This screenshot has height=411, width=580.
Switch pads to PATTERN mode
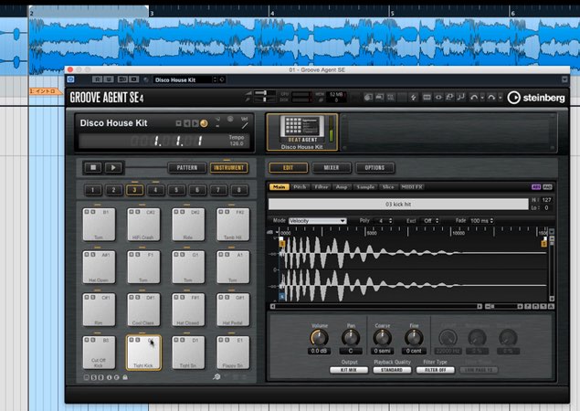pyautogui.click(x=187, y=167)
